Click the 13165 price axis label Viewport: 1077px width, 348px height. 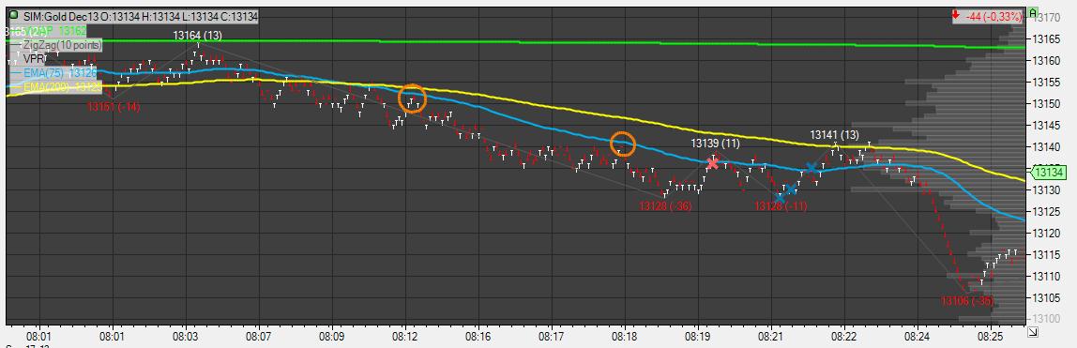(1048, 39)
